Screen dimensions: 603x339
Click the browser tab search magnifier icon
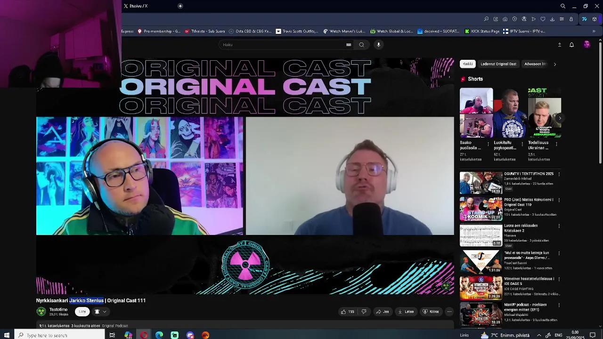[562, 6]
